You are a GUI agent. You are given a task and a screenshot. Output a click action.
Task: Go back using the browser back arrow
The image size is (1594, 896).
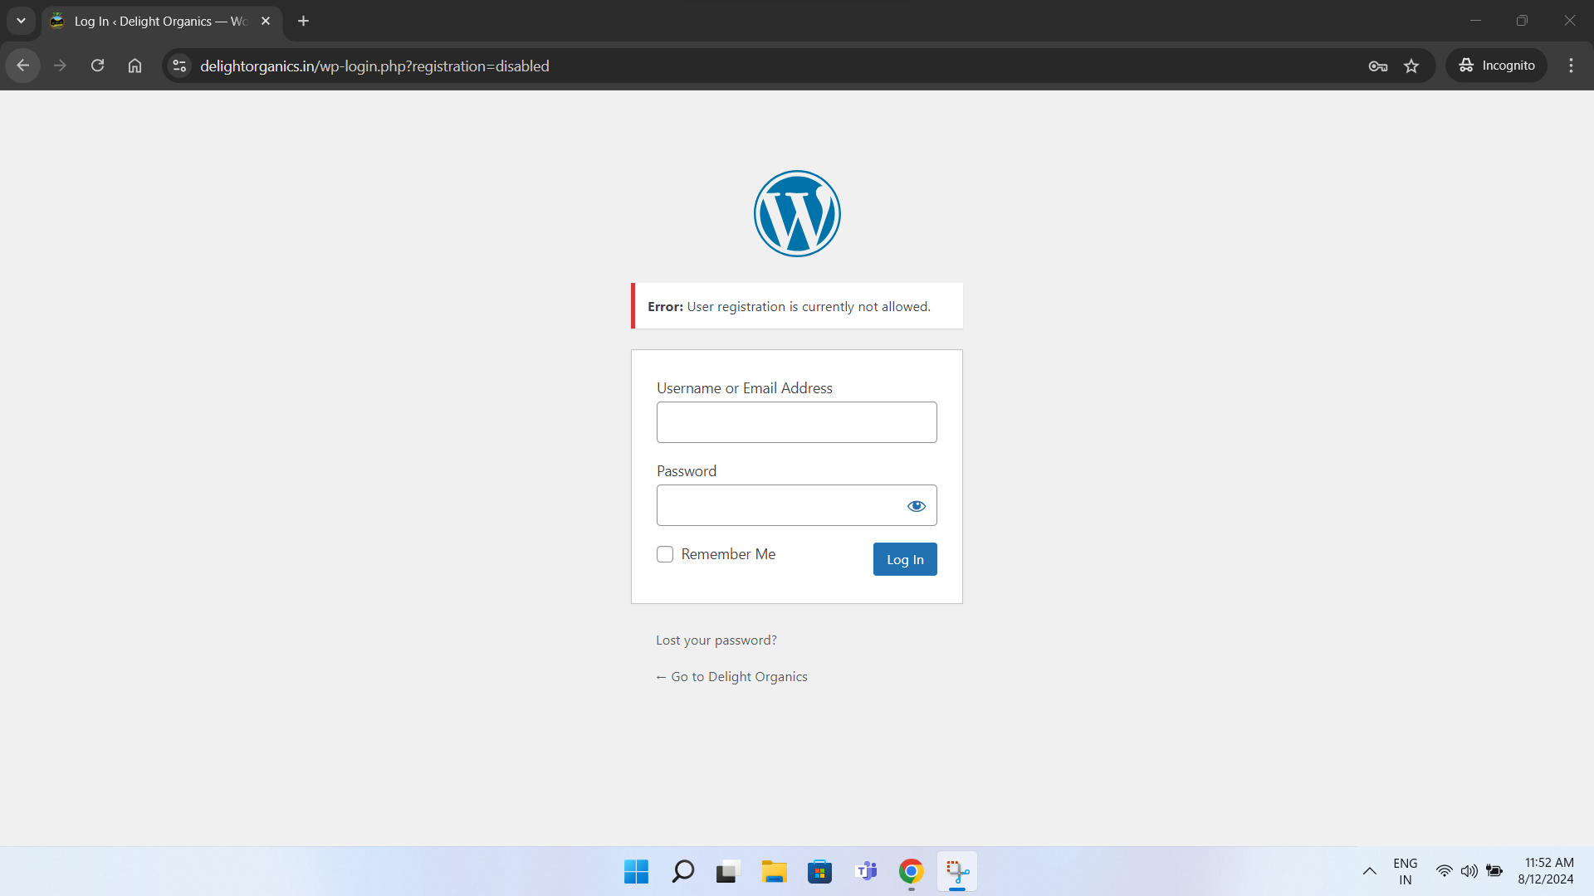[22, 66]
